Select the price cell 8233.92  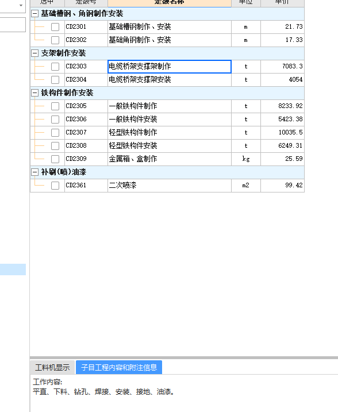(x=283, y=106)
